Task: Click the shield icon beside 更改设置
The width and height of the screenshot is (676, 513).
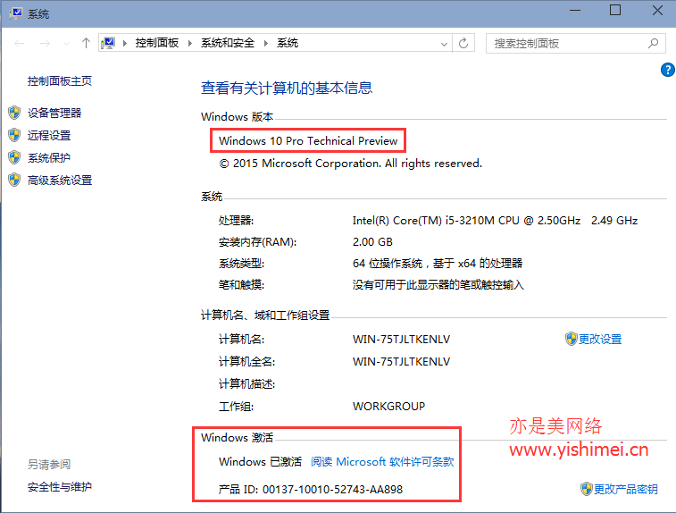Action: [x=572, y=339]
